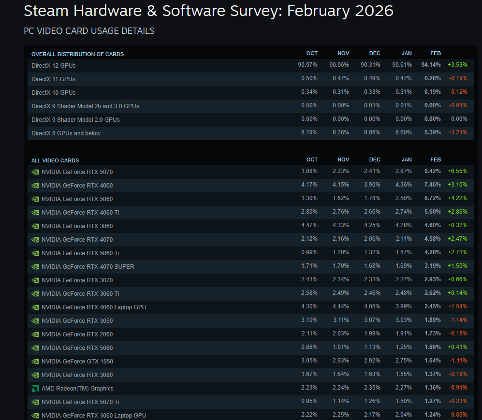Select DirectX 9 Shader Model 2.0 GPUs row

pyautogui.click(x=250, y=119)
